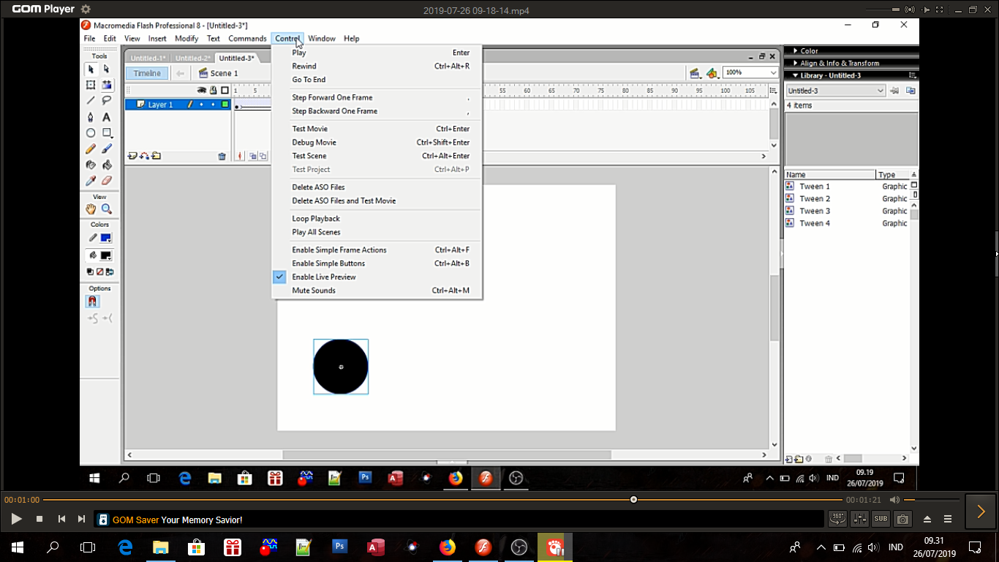This screenshot has height=562, width=999.
Task: Choose Test Movie from Control menu
Action: coord(310,129)
